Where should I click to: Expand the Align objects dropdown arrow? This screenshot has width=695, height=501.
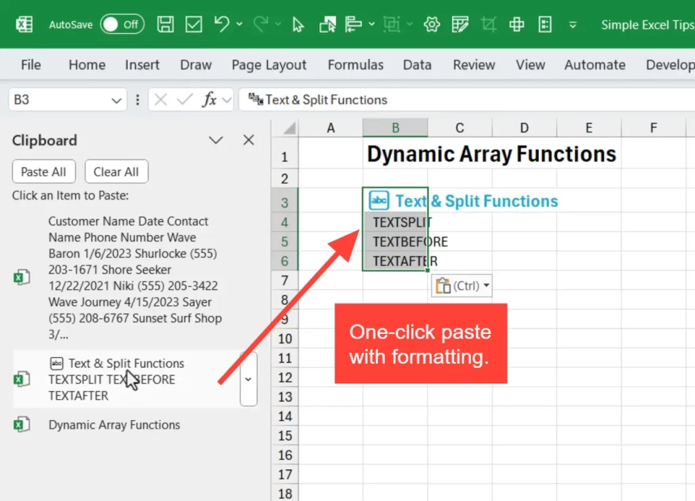(x=371, y=24)
